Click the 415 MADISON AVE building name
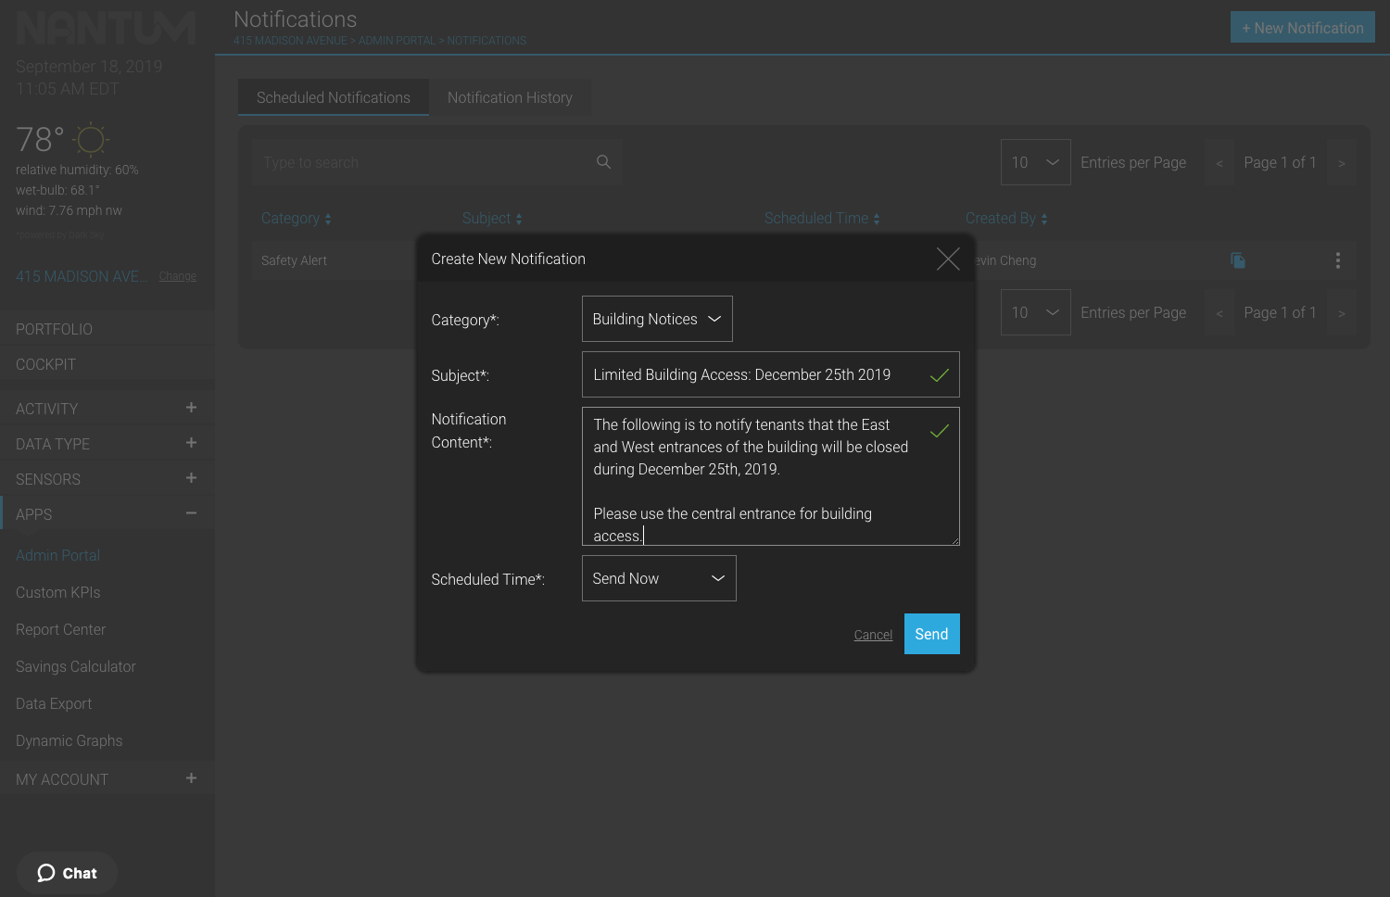Screen dimensions: 1390x897 point(82,276)
